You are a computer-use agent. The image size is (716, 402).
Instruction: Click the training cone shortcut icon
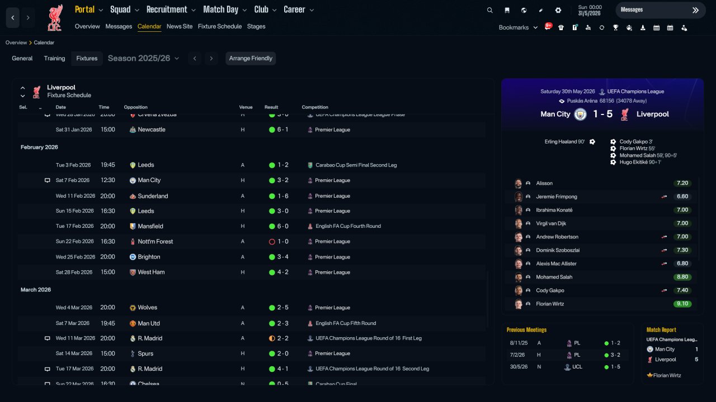(x=643, y=27)
